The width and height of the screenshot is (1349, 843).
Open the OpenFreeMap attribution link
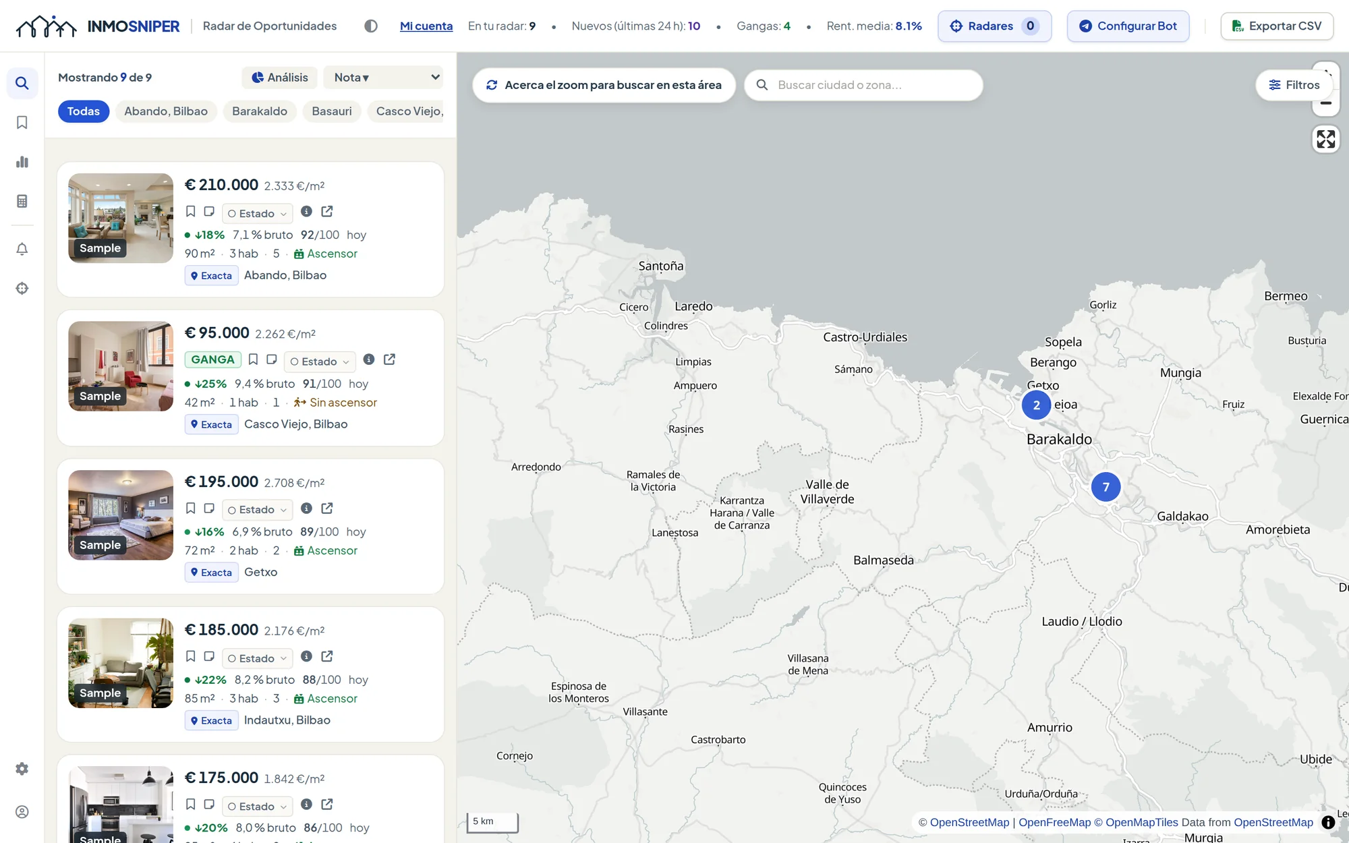[1054, 822]
